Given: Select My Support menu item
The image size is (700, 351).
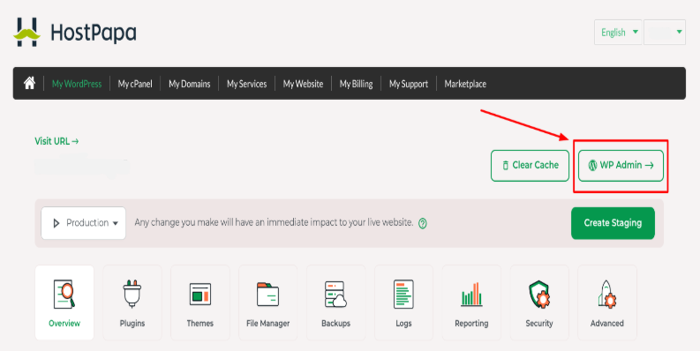Looking at the screenshot, I should [409, 84].
